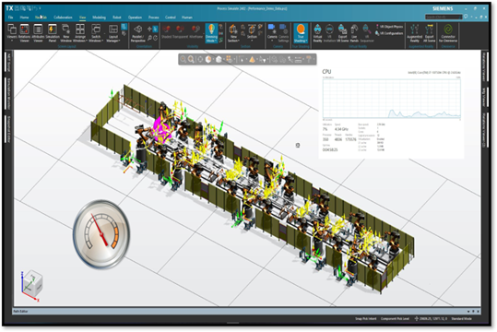Image resolution: width=497 pixels, height=332 pixels.
Task: Open Connector for Omniverse
Action: tap(448, 33)
